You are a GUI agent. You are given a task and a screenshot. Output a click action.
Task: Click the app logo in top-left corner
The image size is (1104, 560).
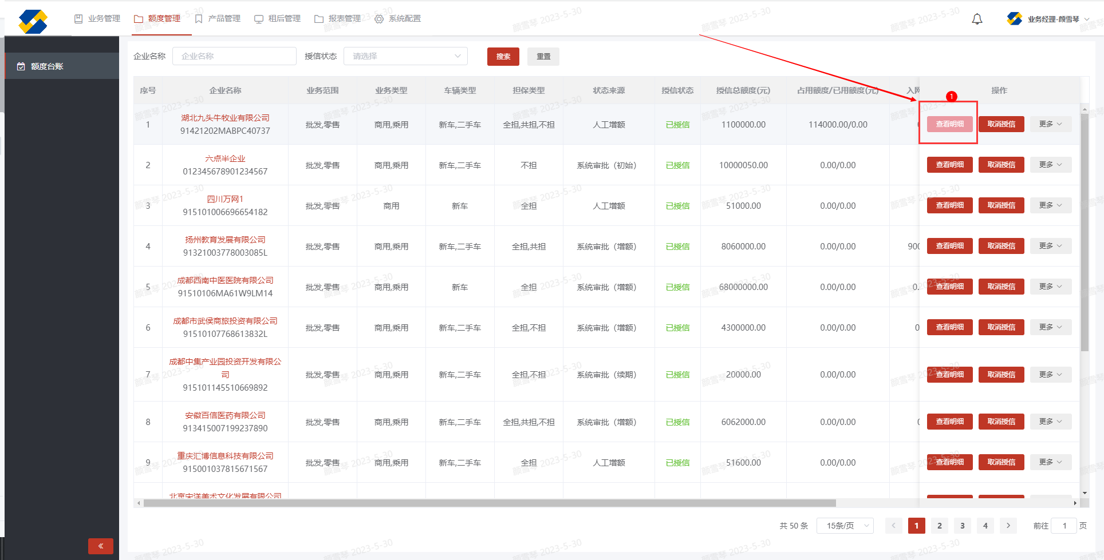[33, 22]
